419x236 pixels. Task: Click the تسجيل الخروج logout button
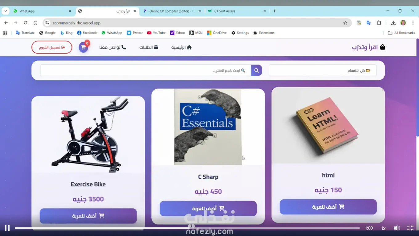pyautogui.click(x=52, y=47)
